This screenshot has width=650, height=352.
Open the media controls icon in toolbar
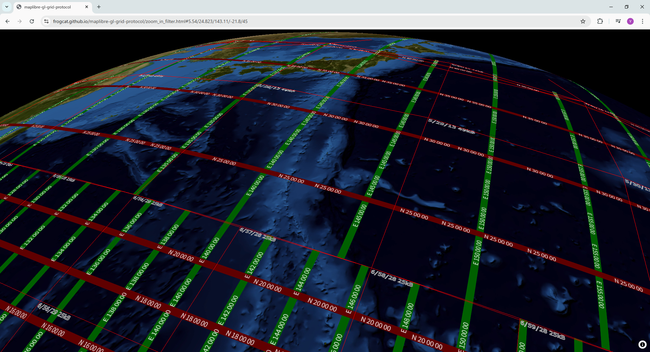618,21
